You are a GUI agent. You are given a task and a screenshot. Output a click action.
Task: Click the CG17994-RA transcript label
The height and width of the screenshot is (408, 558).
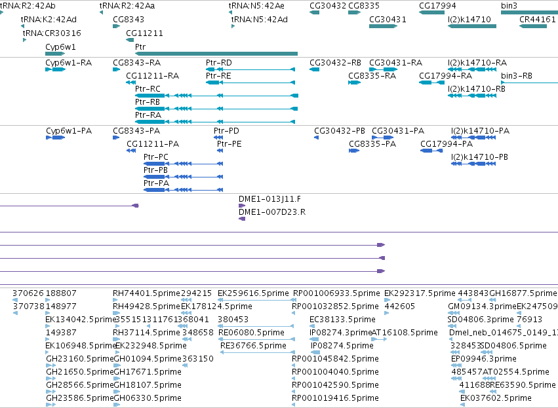(x=445, y=76)
